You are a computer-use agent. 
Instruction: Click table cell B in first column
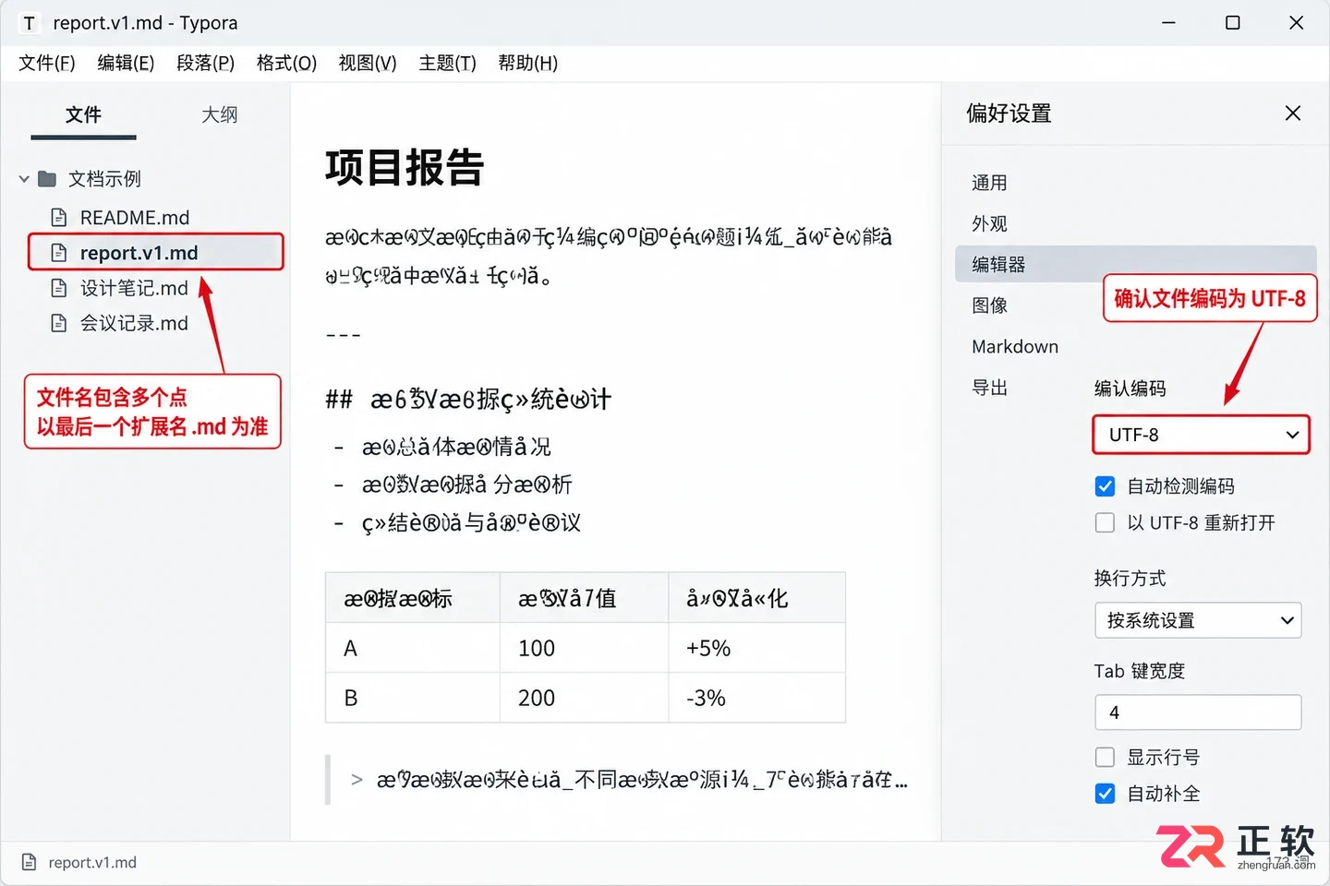point(413,698)
